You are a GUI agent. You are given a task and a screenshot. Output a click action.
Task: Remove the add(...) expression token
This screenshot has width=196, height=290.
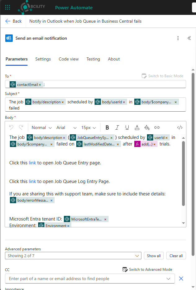coord(154,144)
